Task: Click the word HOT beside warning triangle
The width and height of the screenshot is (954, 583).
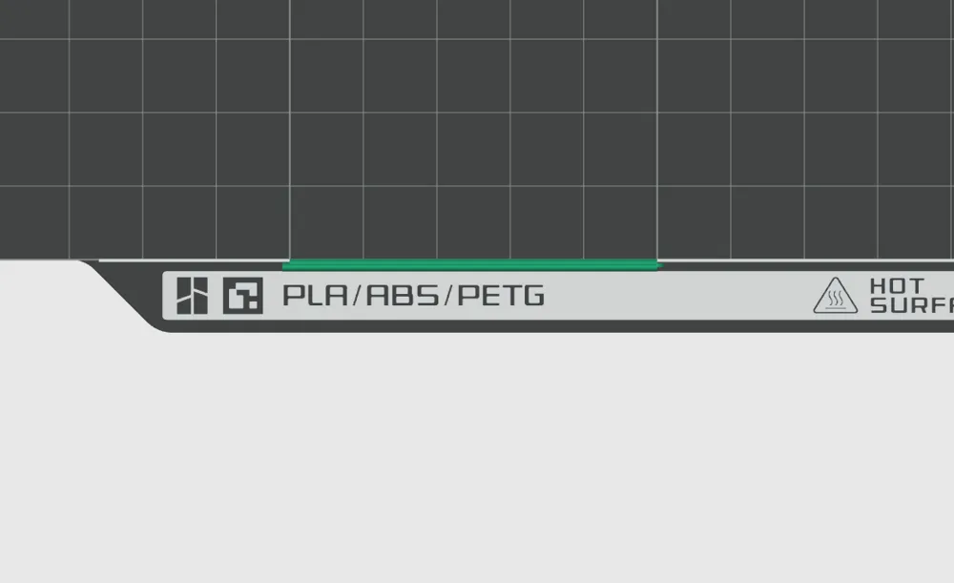Action: [x=897, y=286]
